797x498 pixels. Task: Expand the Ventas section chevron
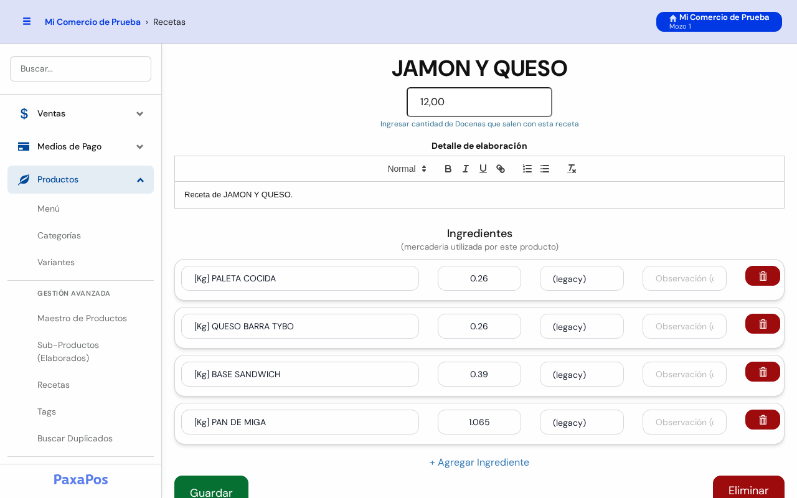[x=140, y=113]
